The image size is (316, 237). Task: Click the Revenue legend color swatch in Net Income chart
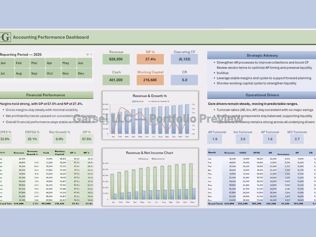click(139, 159)
